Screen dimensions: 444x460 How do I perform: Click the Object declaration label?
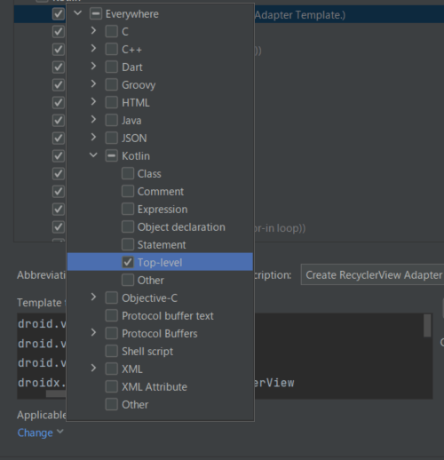point(181,227)
